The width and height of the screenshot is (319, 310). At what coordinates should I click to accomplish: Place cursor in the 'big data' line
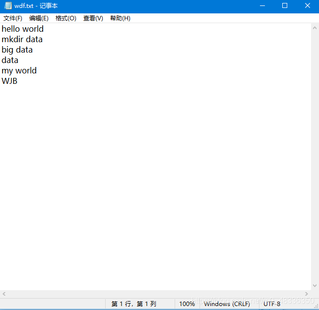(17, 50)
